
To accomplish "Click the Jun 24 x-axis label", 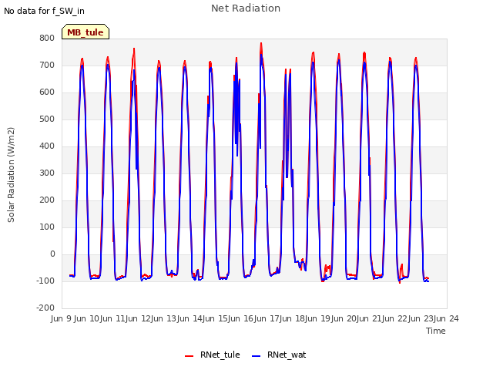I will point(447,318).
